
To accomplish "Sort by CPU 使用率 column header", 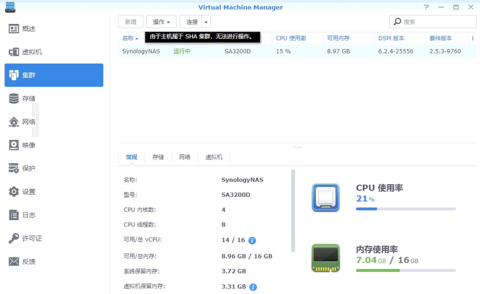I will point(291,38).
